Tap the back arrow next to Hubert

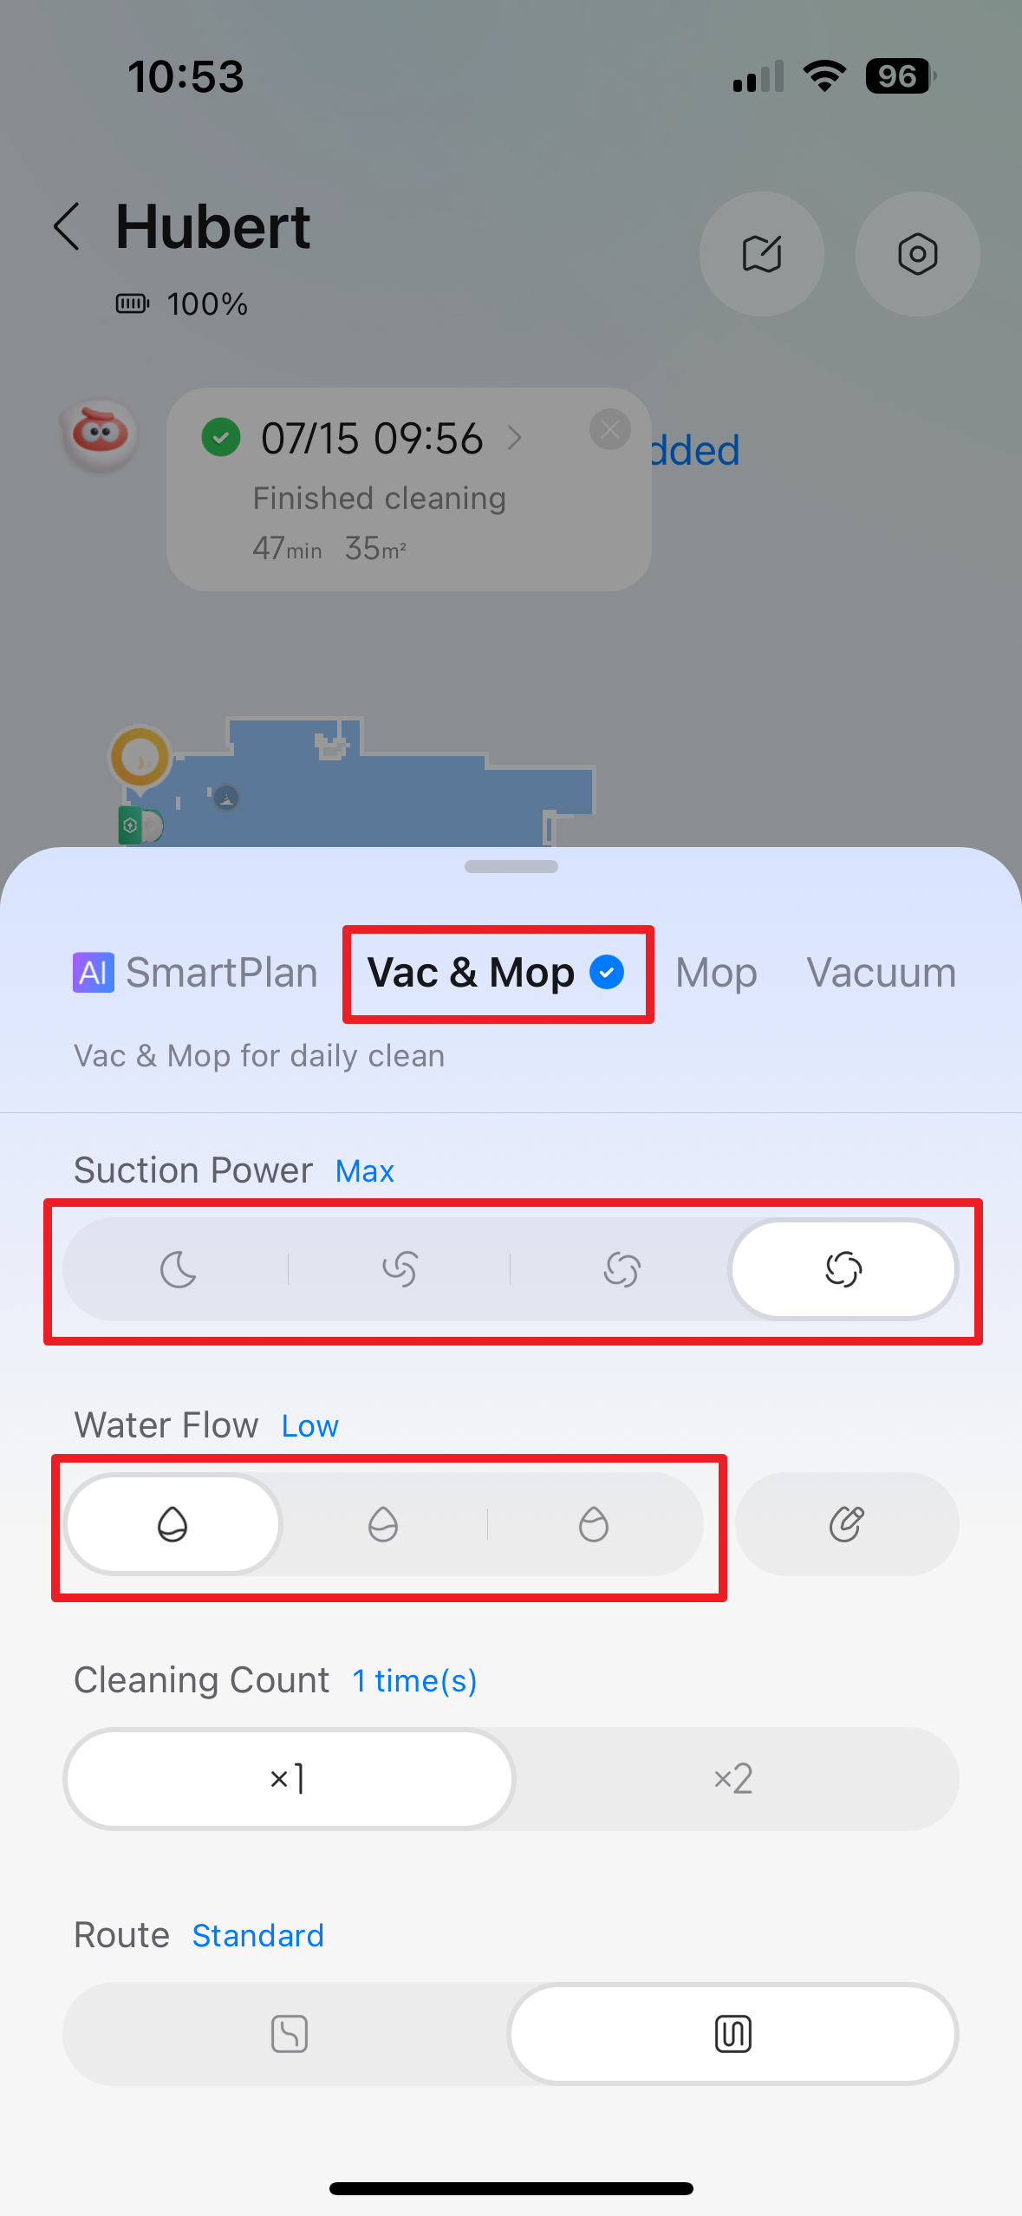tap(68, 227)
